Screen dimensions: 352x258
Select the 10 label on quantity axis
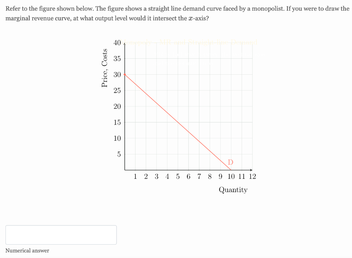click(x=231, y=176)
